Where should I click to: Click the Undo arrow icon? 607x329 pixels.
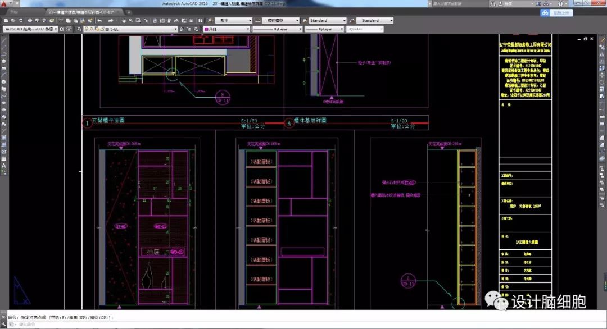tap(99, 21)
